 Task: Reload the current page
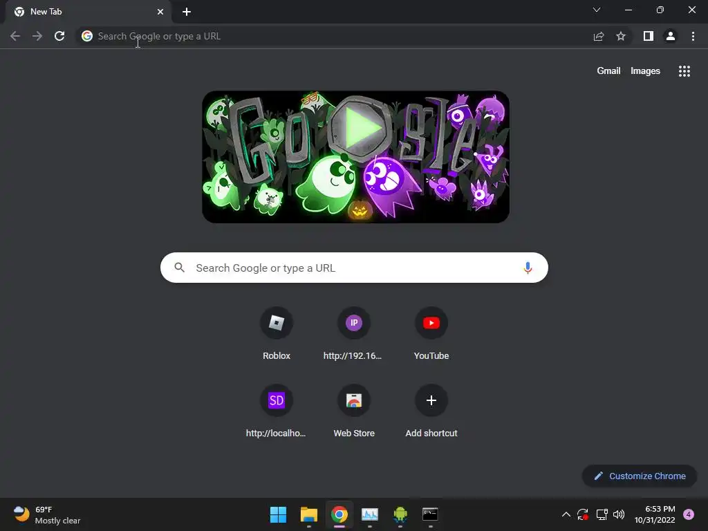(59, 36)
